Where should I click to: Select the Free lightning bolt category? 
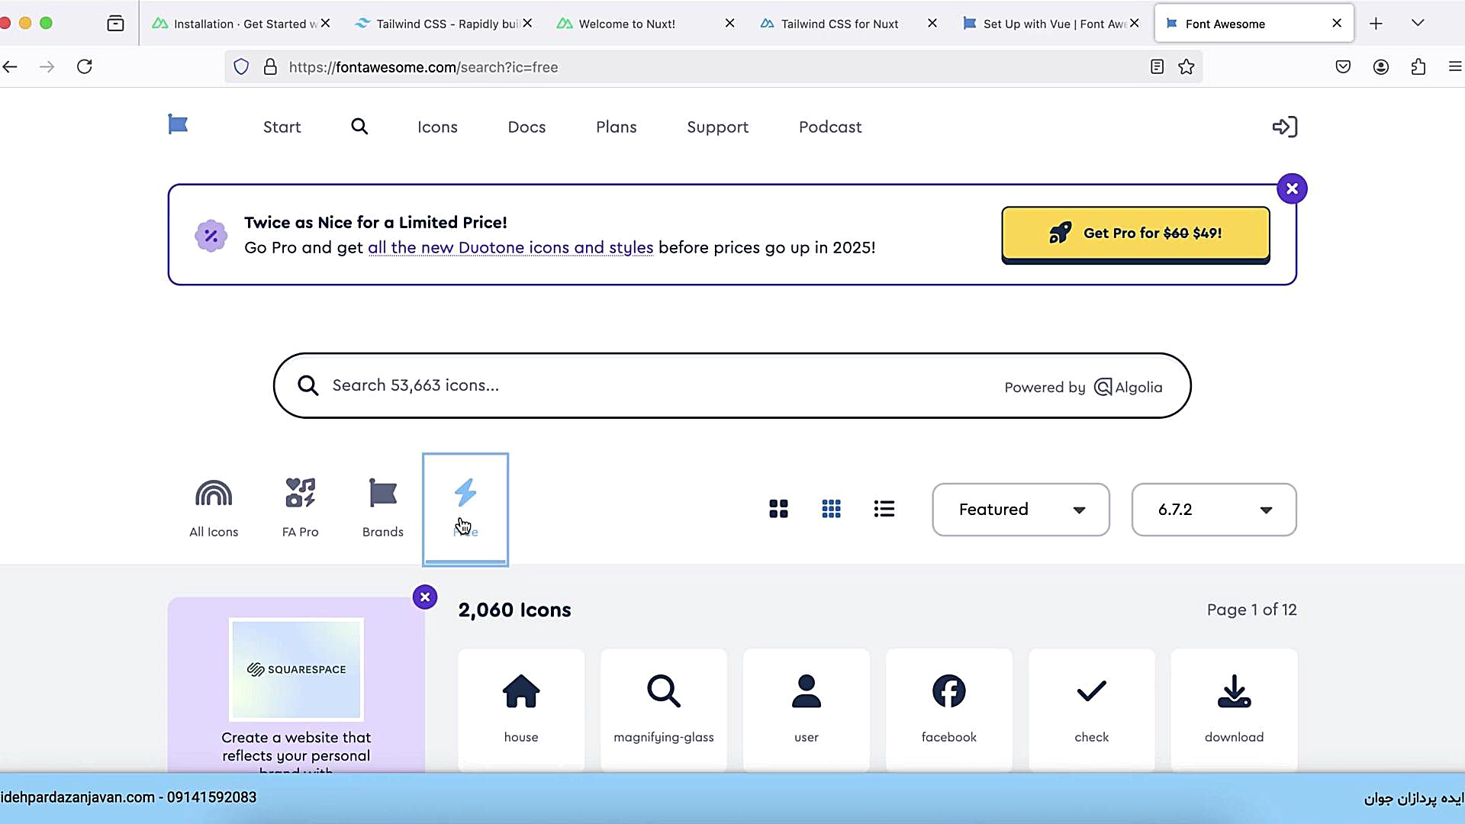tap(465, 509)
